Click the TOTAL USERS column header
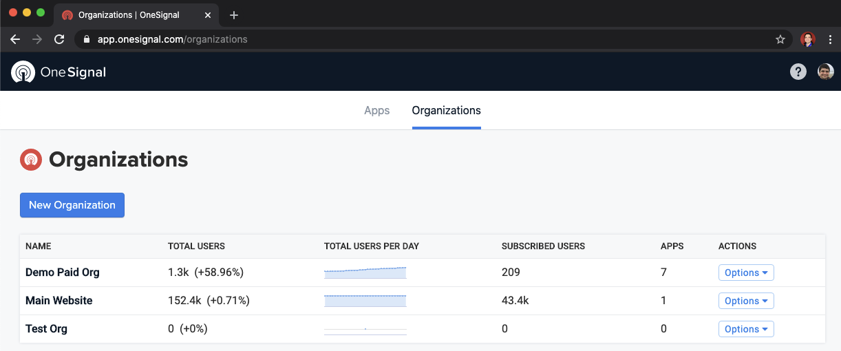 [196, 246]
